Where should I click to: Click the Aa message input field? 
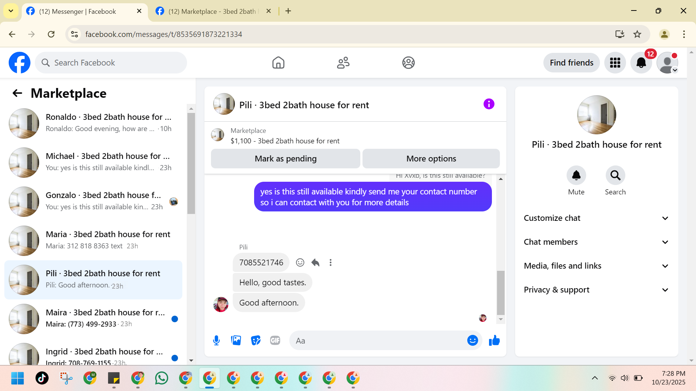[377, 341]
